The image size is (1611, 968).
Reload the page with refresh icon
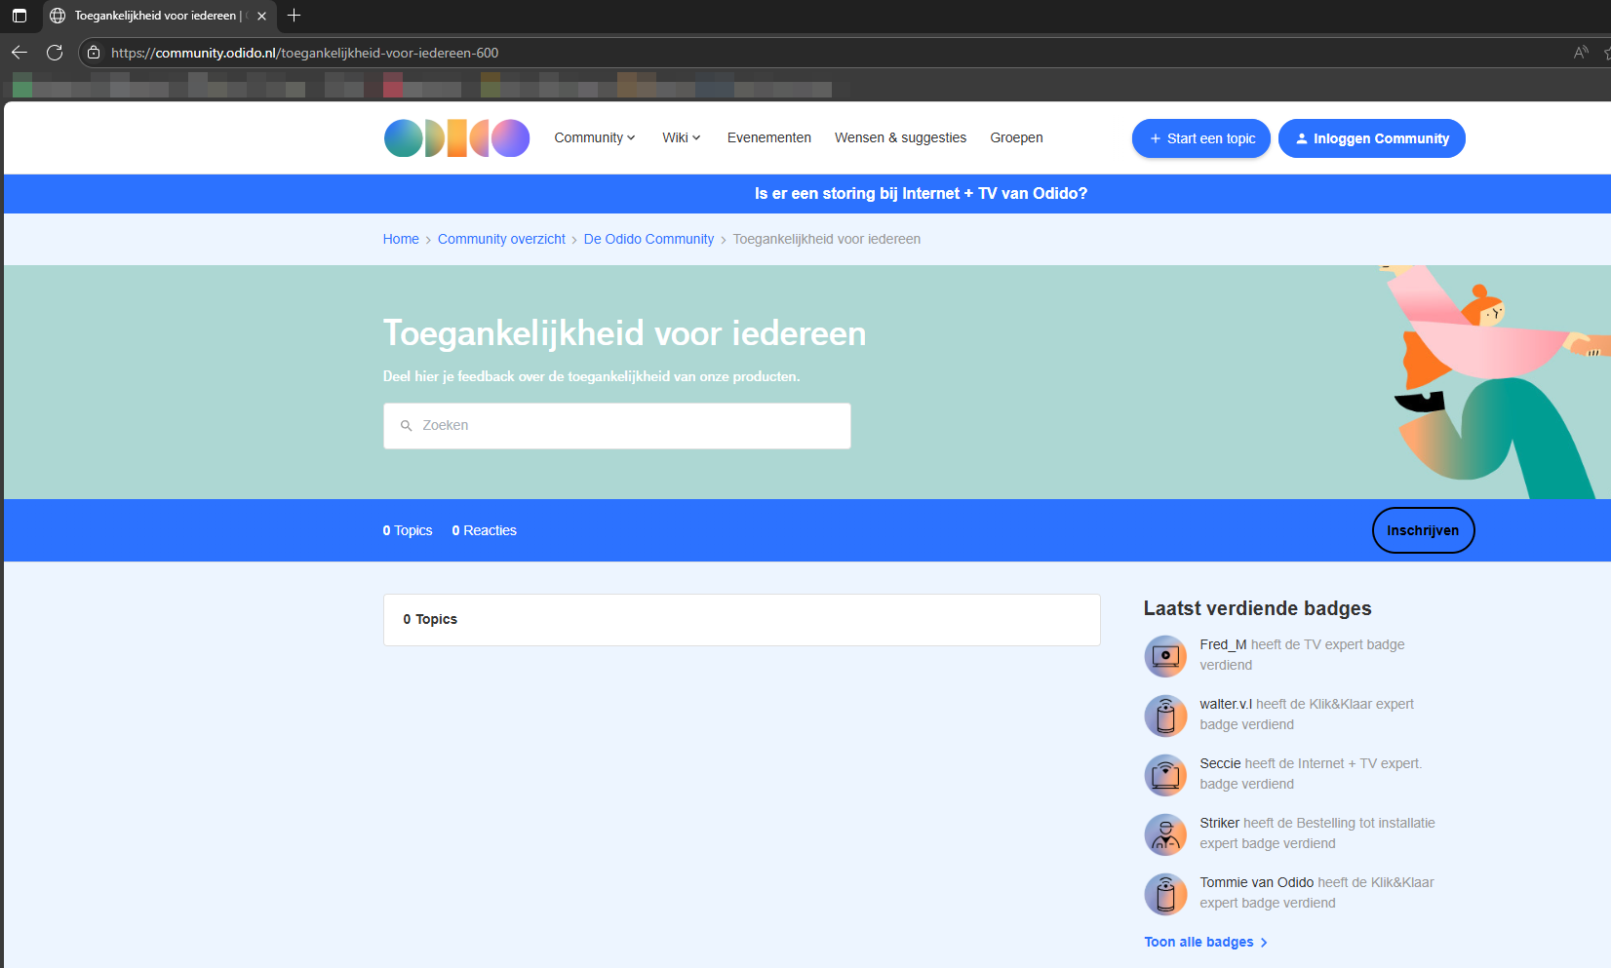coord(55,53)
